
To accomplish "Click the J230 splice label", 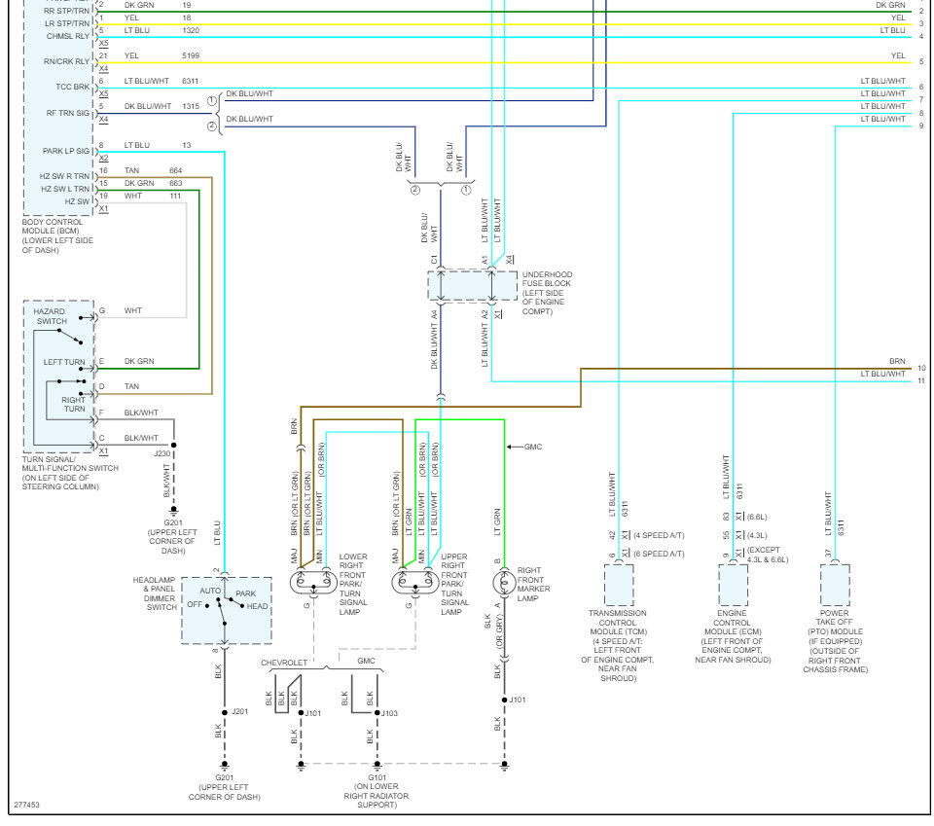I will point(162,453).
